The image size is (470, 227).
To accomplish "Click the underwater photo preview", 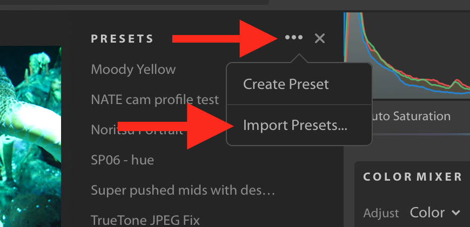I will pos(30,135).
